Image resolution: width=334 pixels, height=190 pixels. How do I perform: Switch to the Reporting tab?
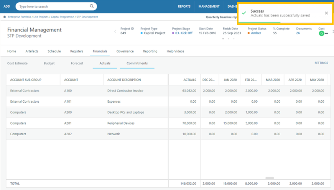[x=150, y=51]
